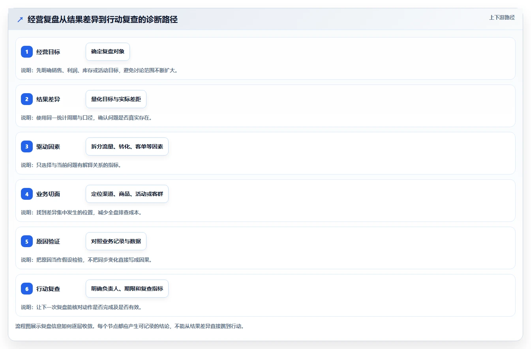531x349 pixels.
Task: Click the note starting 使用同一统计周期与口径
Action: pyautogui.click(x=86, y=118)
